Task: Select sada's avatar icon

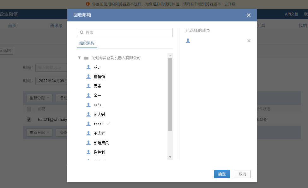Action: (x=88, y=105)
